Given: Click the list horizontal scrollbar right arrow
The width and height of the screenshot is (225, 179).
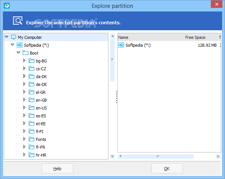Looking at the screenshot, I should [x=218, y=156].
